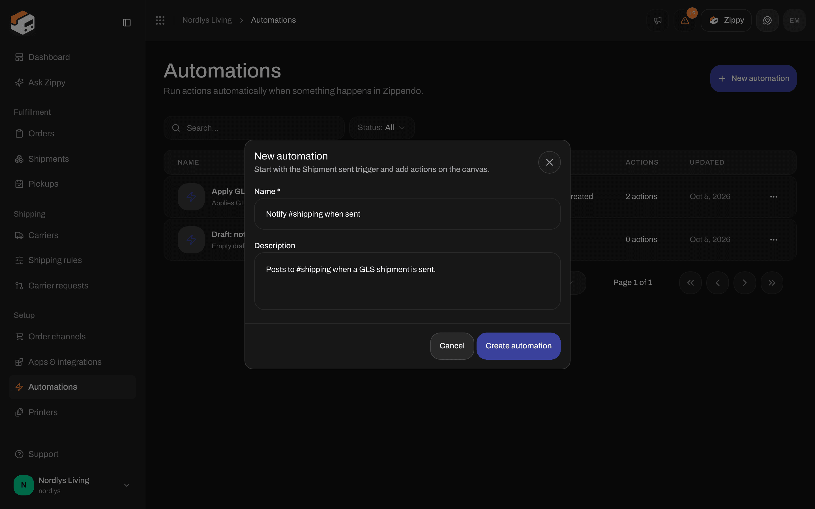Open Pickups page
This screenshot has width=815, height=509.
[x=72, y=184]
